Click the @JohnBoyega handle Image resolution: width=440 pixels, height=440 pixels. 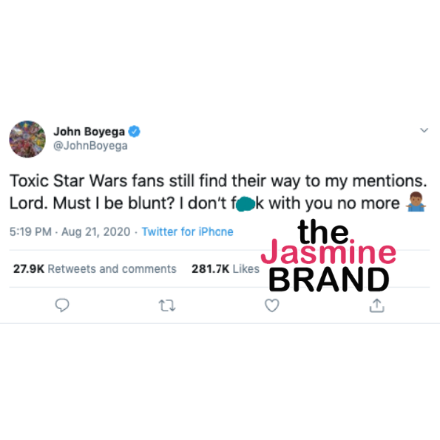tap(90, 146)
